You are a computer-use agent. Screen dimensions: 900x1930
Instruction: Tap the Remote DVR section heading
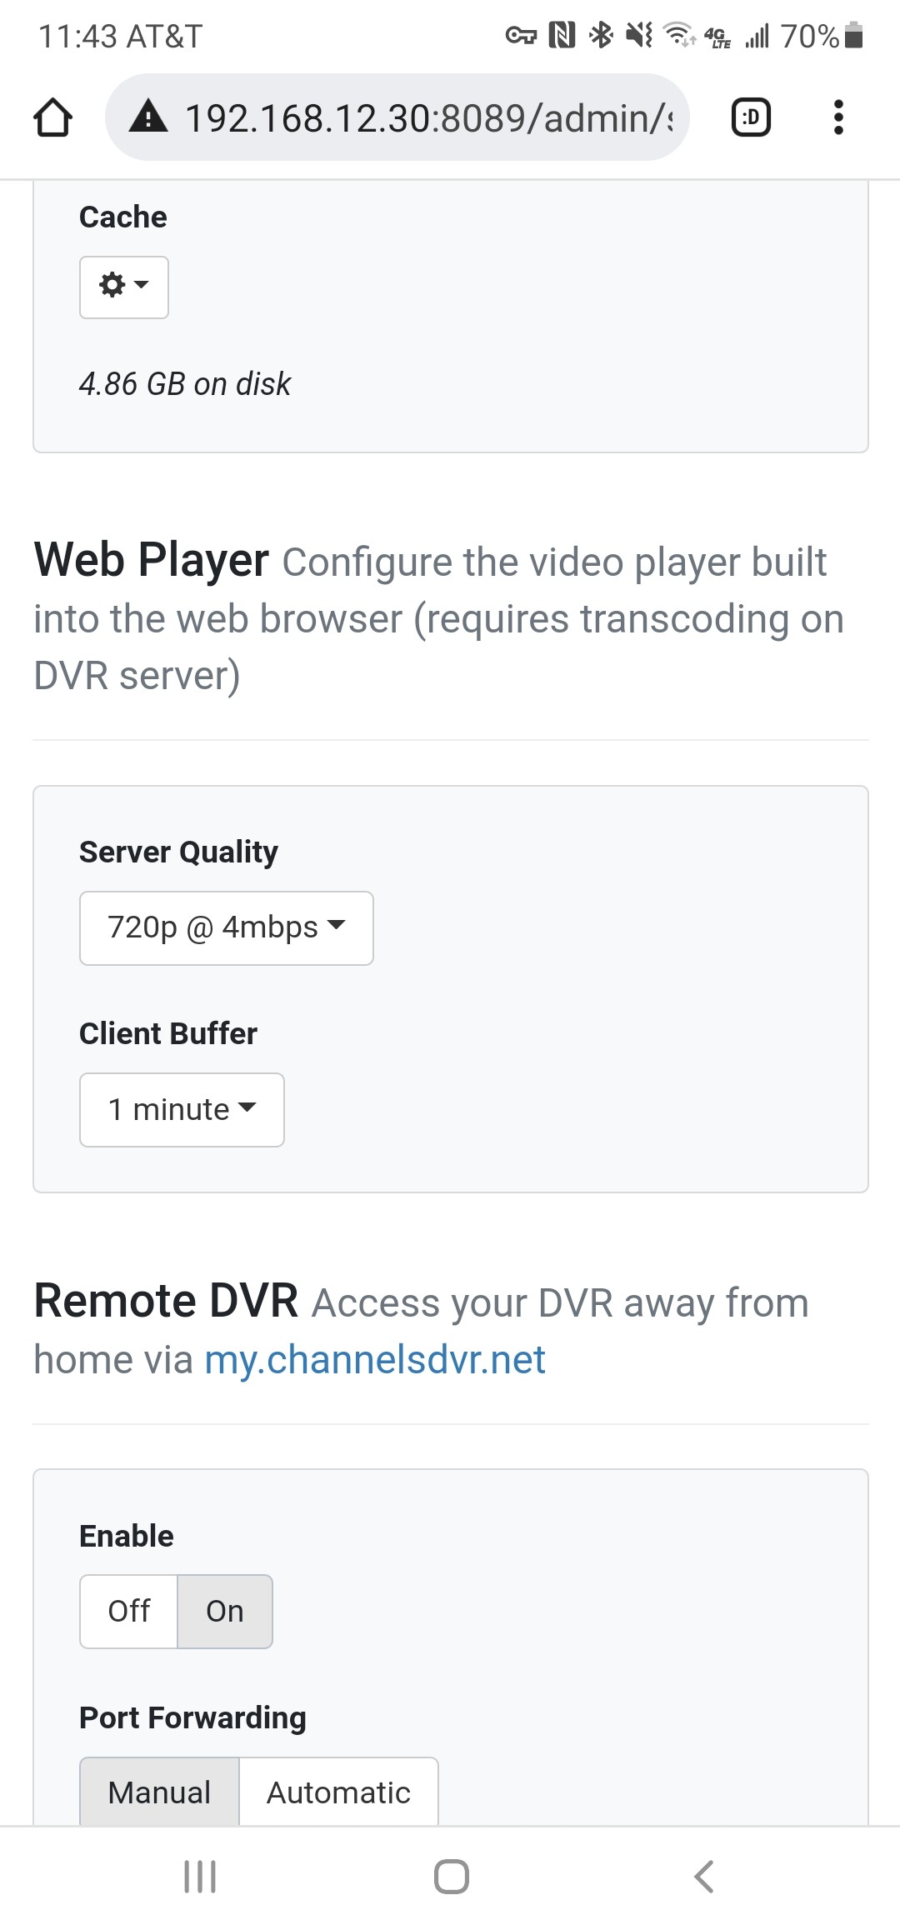166,1301
